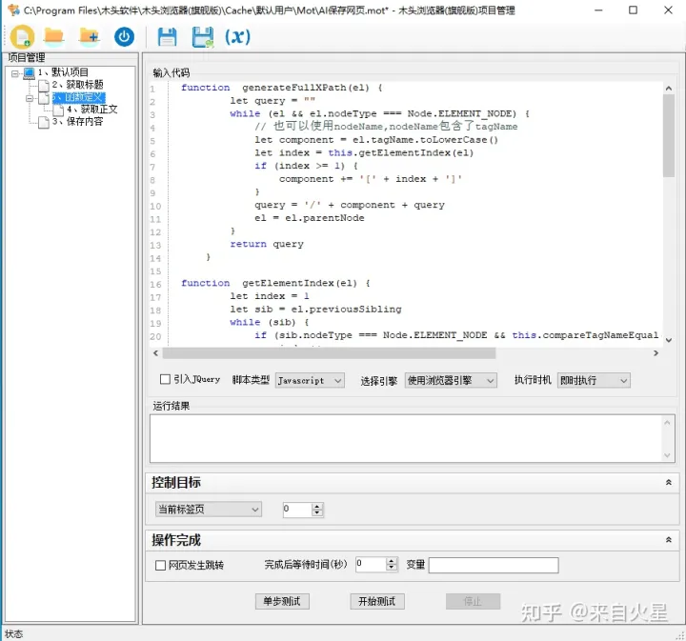Screen dimensions: 686x641
Task: Open the variables (x) toolbar icon
Action: click(x=237, y=37)
